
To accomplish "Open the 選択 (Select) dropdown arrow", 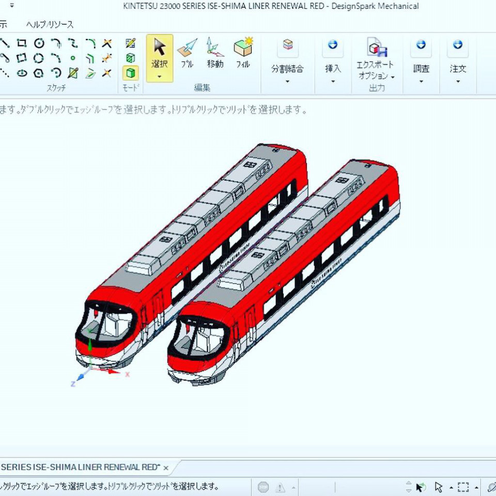I will (160, 76).
